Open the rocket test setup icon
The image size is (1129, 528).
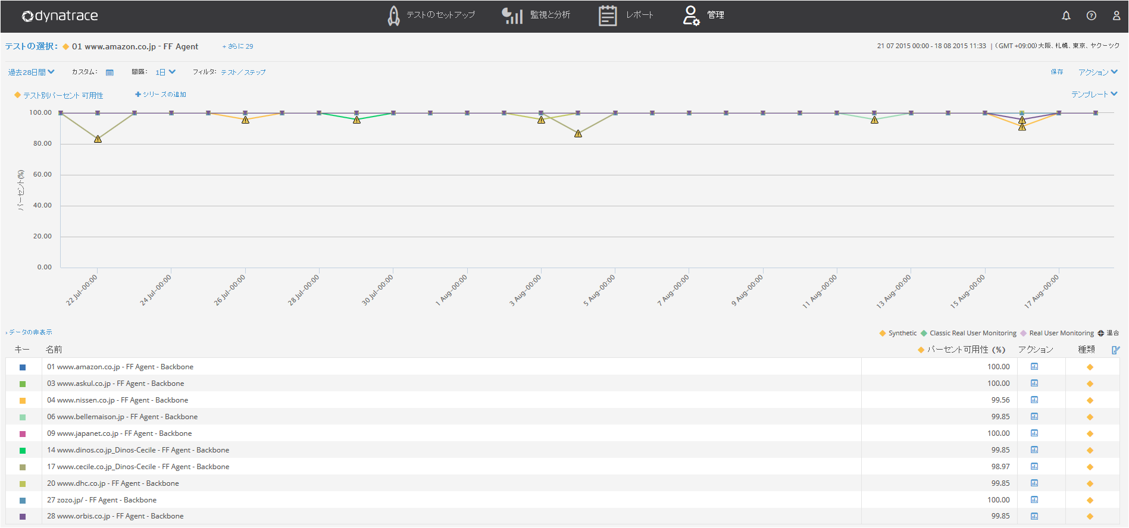coord(393,15)
